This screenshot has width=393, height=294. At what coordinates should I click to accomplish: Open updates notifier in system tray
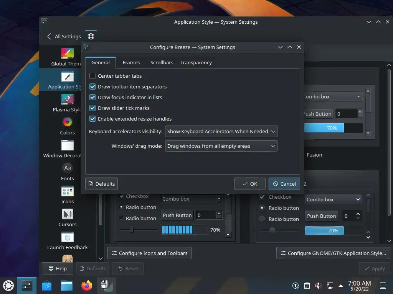point(296,286)
